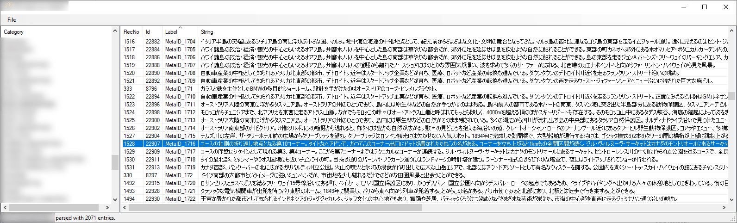This screenshot has width=737, height=223.
Task: Click the Category list's left scroll arrow
Action: [5, 208]
